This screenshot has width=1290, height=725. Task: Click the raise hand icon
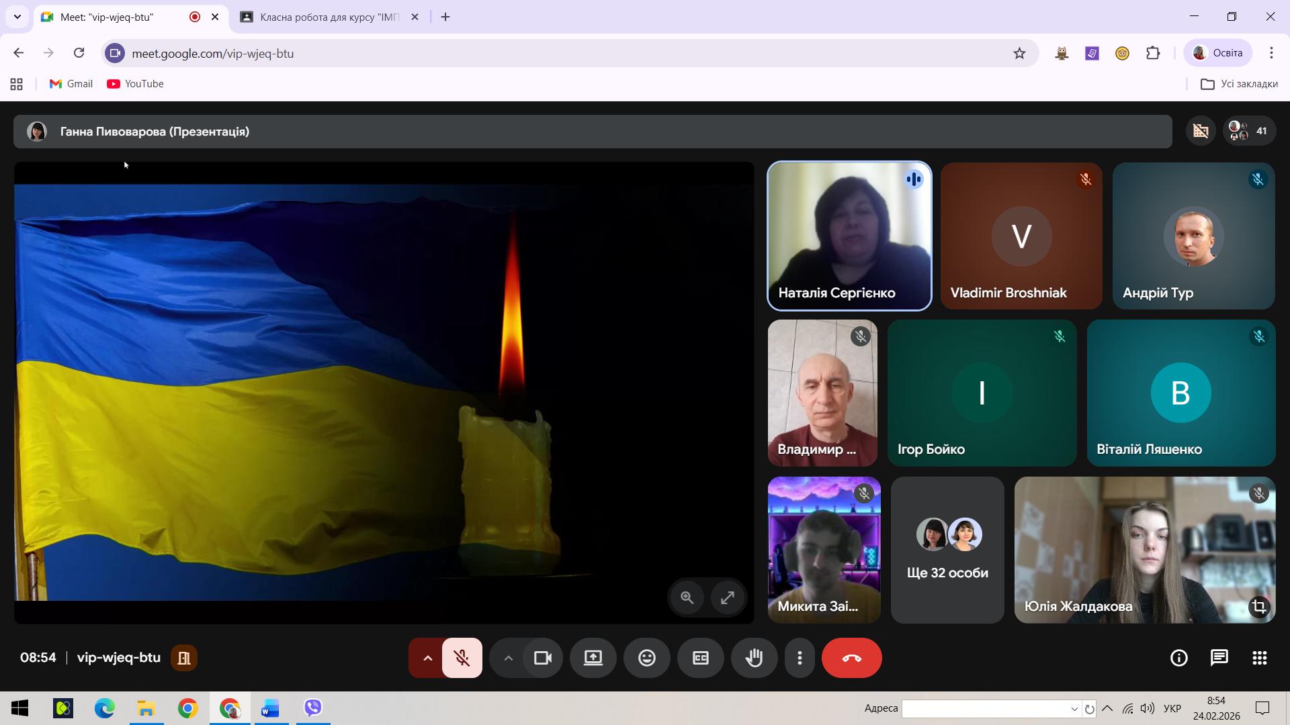pos(754,658)
